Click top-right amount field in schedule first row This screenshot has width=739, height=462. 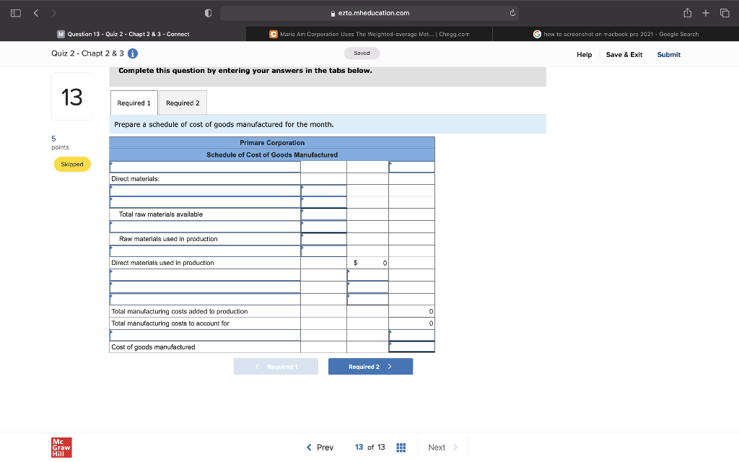click(x=411, y=167)
